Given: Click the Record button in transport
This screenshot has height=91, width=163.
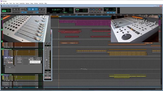Looking at the screenshot, I should click(x=100, y=9).
